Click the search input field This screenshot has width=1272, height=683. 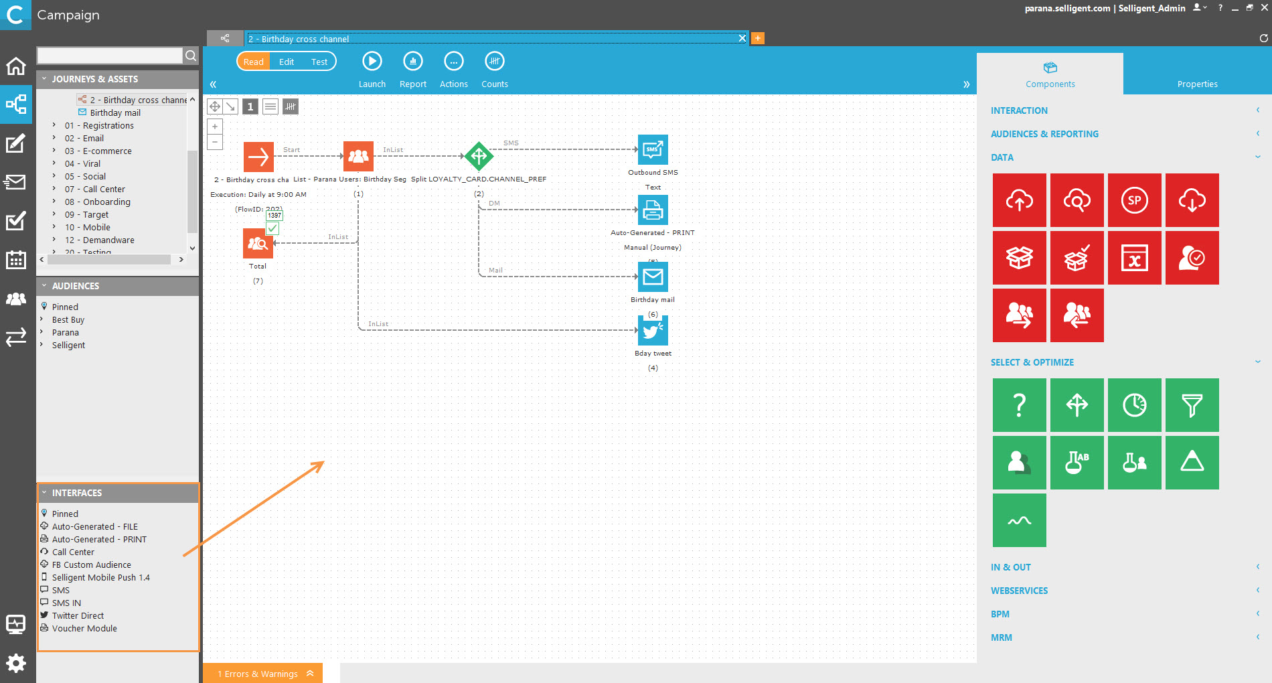pyautogui.click(x=110, y=56)
